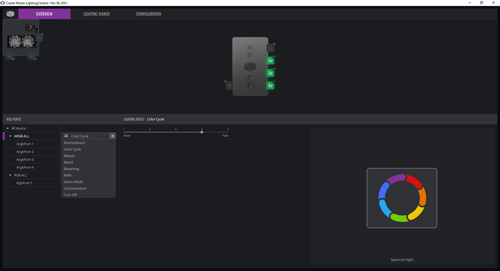Image resolution: width=500 pixels, height=271 pixels.
Task: Choose Reload from the effect list
Action: 88,156
